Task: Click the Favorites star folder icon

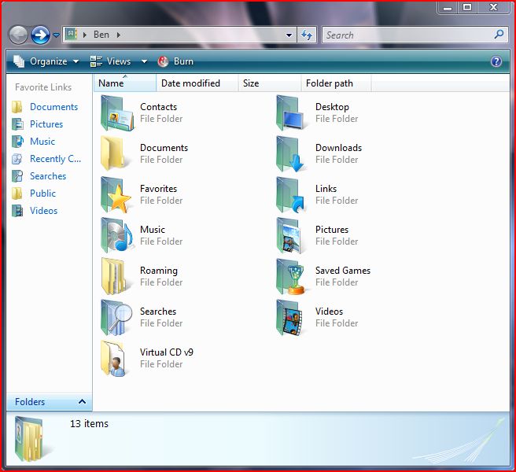Action: coord(117,195)
